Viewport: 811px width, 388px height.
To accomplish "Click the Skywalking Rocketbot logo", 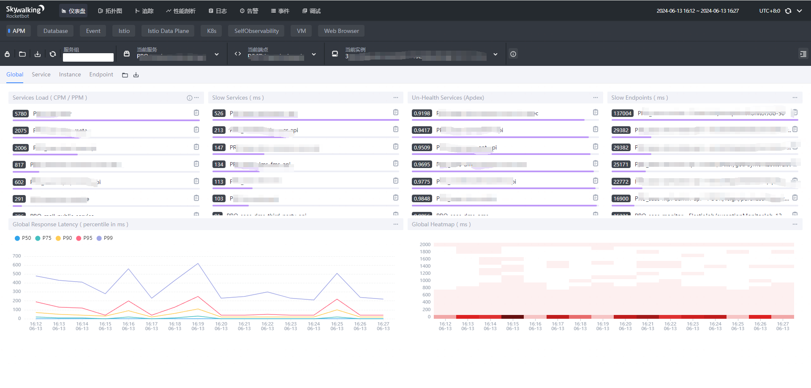I will 25,11.
